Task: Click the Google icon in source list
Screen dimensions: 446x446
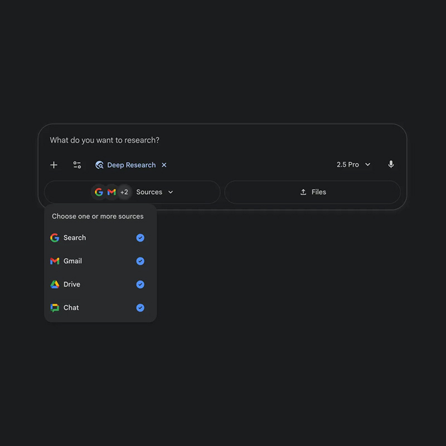Action: [x=55, y=238]
